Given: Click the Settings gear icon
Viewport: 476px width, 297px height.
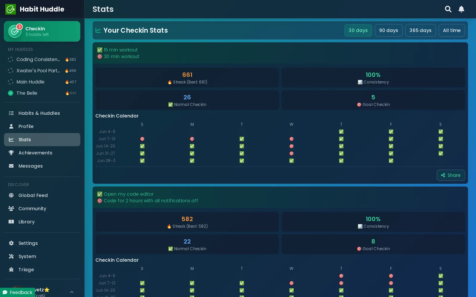Looking at the screenshot, I should tap(11, 243).
